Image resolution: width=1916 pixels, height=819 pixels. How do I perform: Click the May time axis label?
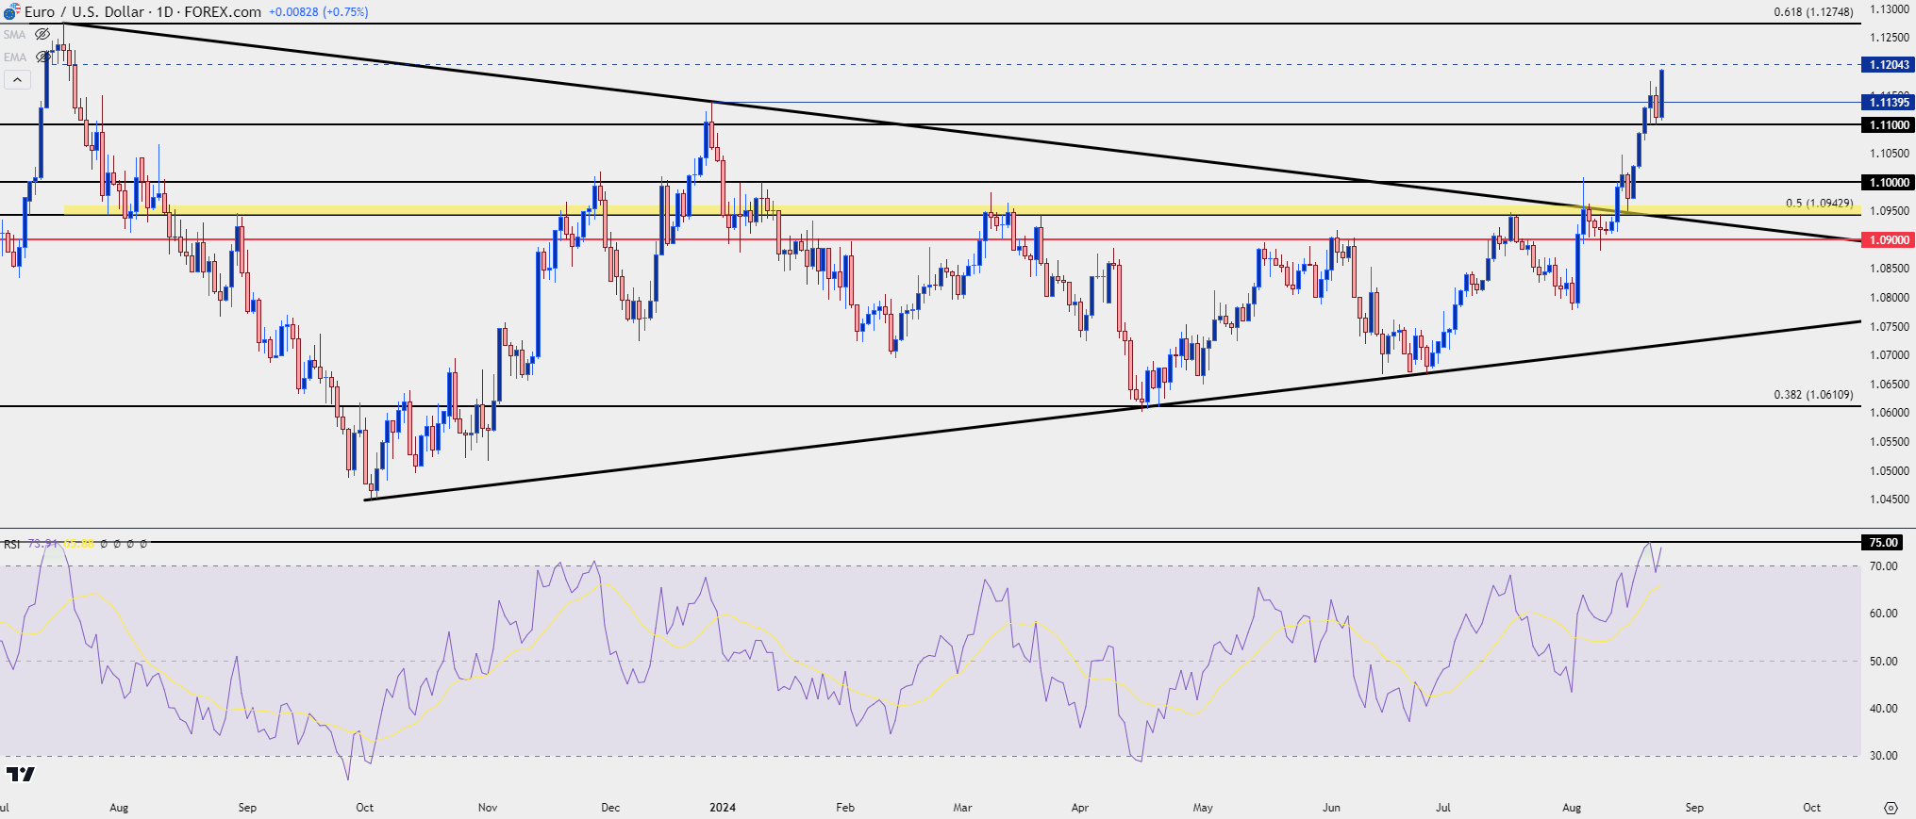click(x=1203, y=808)
